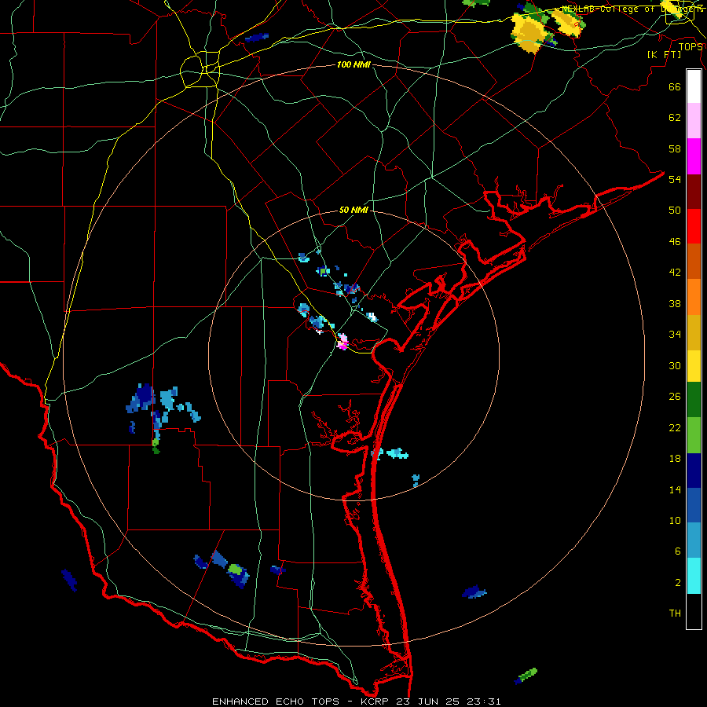Click the "100 NMI" range ring label
The image size is (707, 707).
(353, 64)
